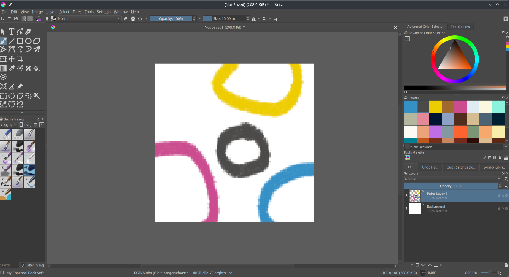Select the Crop tool
Screen dimensions: 509x277
tap(20, 59)
